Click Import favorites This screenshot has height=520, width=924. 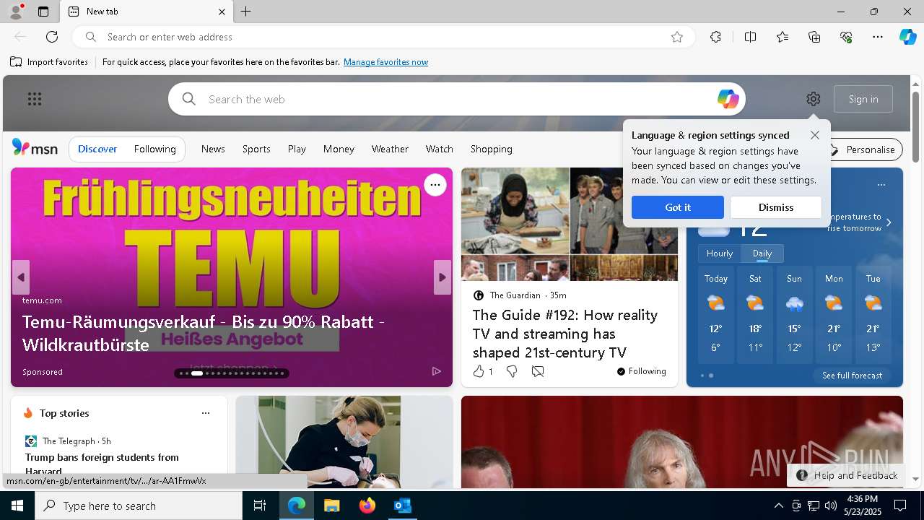point(49,62)
